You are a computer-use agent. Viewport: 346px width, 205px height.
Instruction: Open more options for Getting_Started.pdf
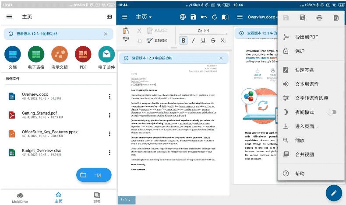point(109,115)
